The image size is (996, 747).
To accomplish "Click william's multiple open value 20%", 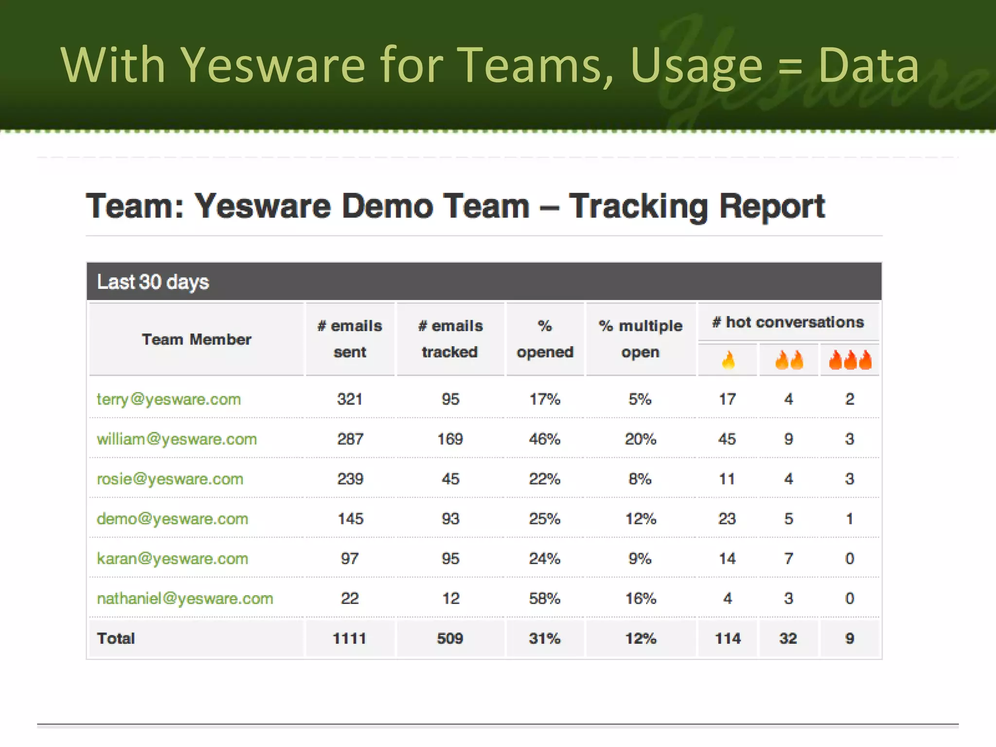I will pyautogui.click(x=640, y=439).
